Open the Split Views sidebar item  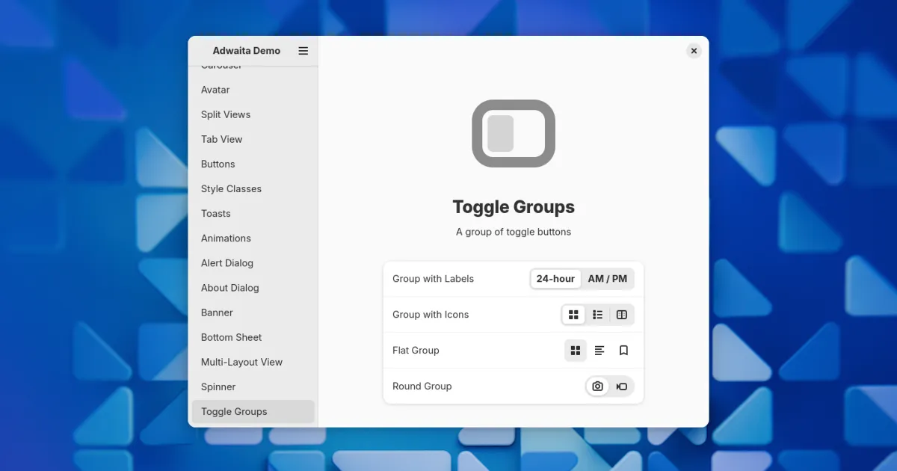click(x=226, y=114)
